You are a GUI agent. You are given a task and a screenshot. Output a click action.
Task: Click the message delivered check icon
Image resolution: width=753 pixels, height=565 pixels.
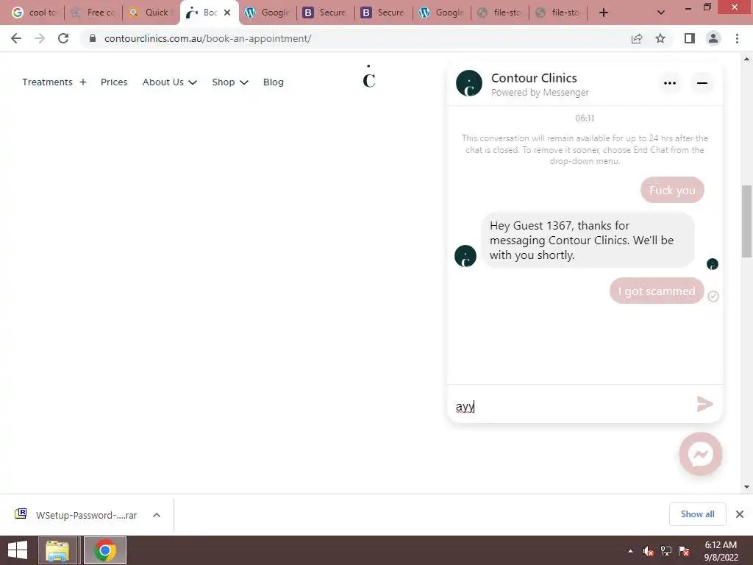713,296
